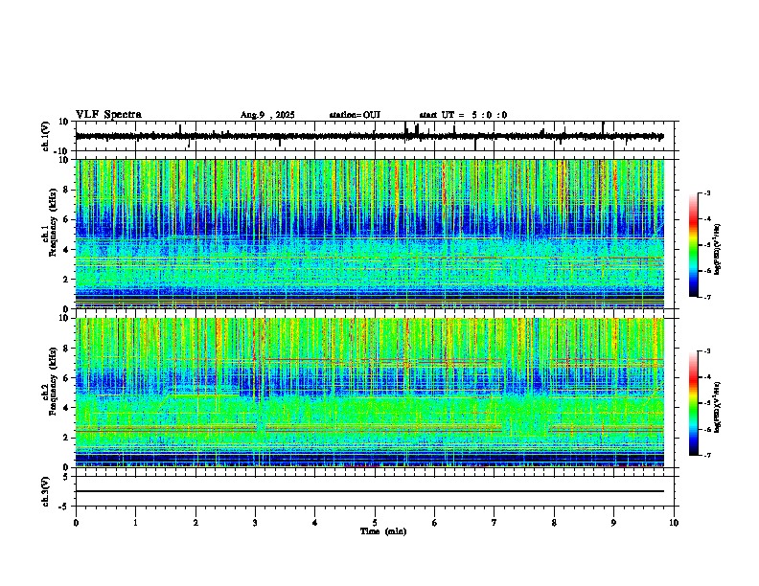Click the "3" tick on the time axis
The height and width of the screenshot is (586, 759).
255,523
